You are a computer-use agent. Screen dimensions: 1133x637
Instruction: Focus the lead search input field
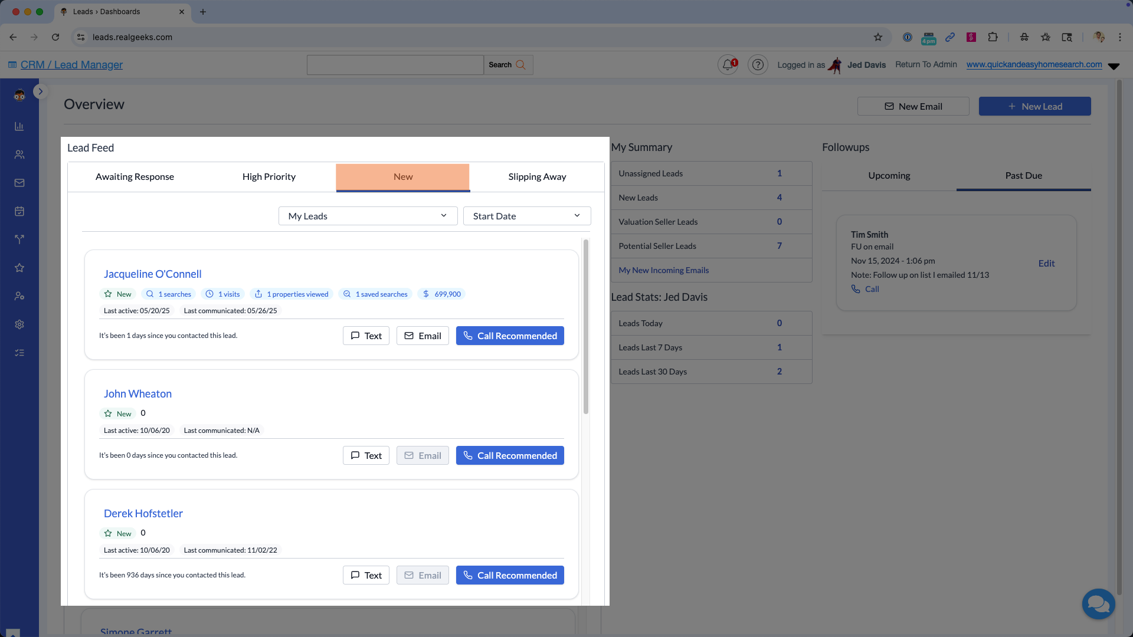[x=395, y=65]
